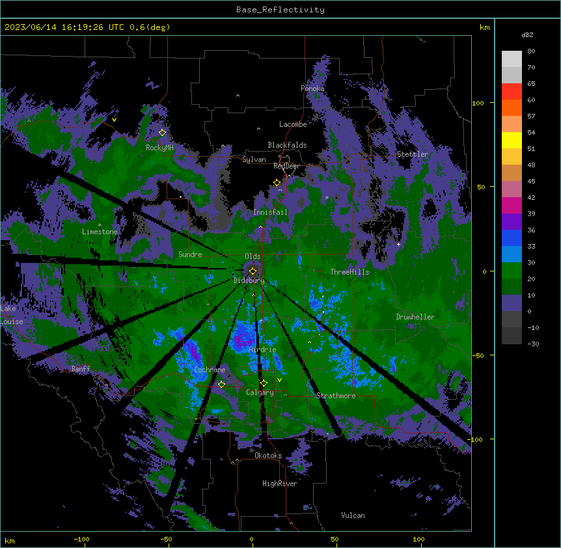Image resolution: width=561 pixels, height=548 pixels.
Task: Click the Base_Reflectivity title
Action: tap(280, 10)
